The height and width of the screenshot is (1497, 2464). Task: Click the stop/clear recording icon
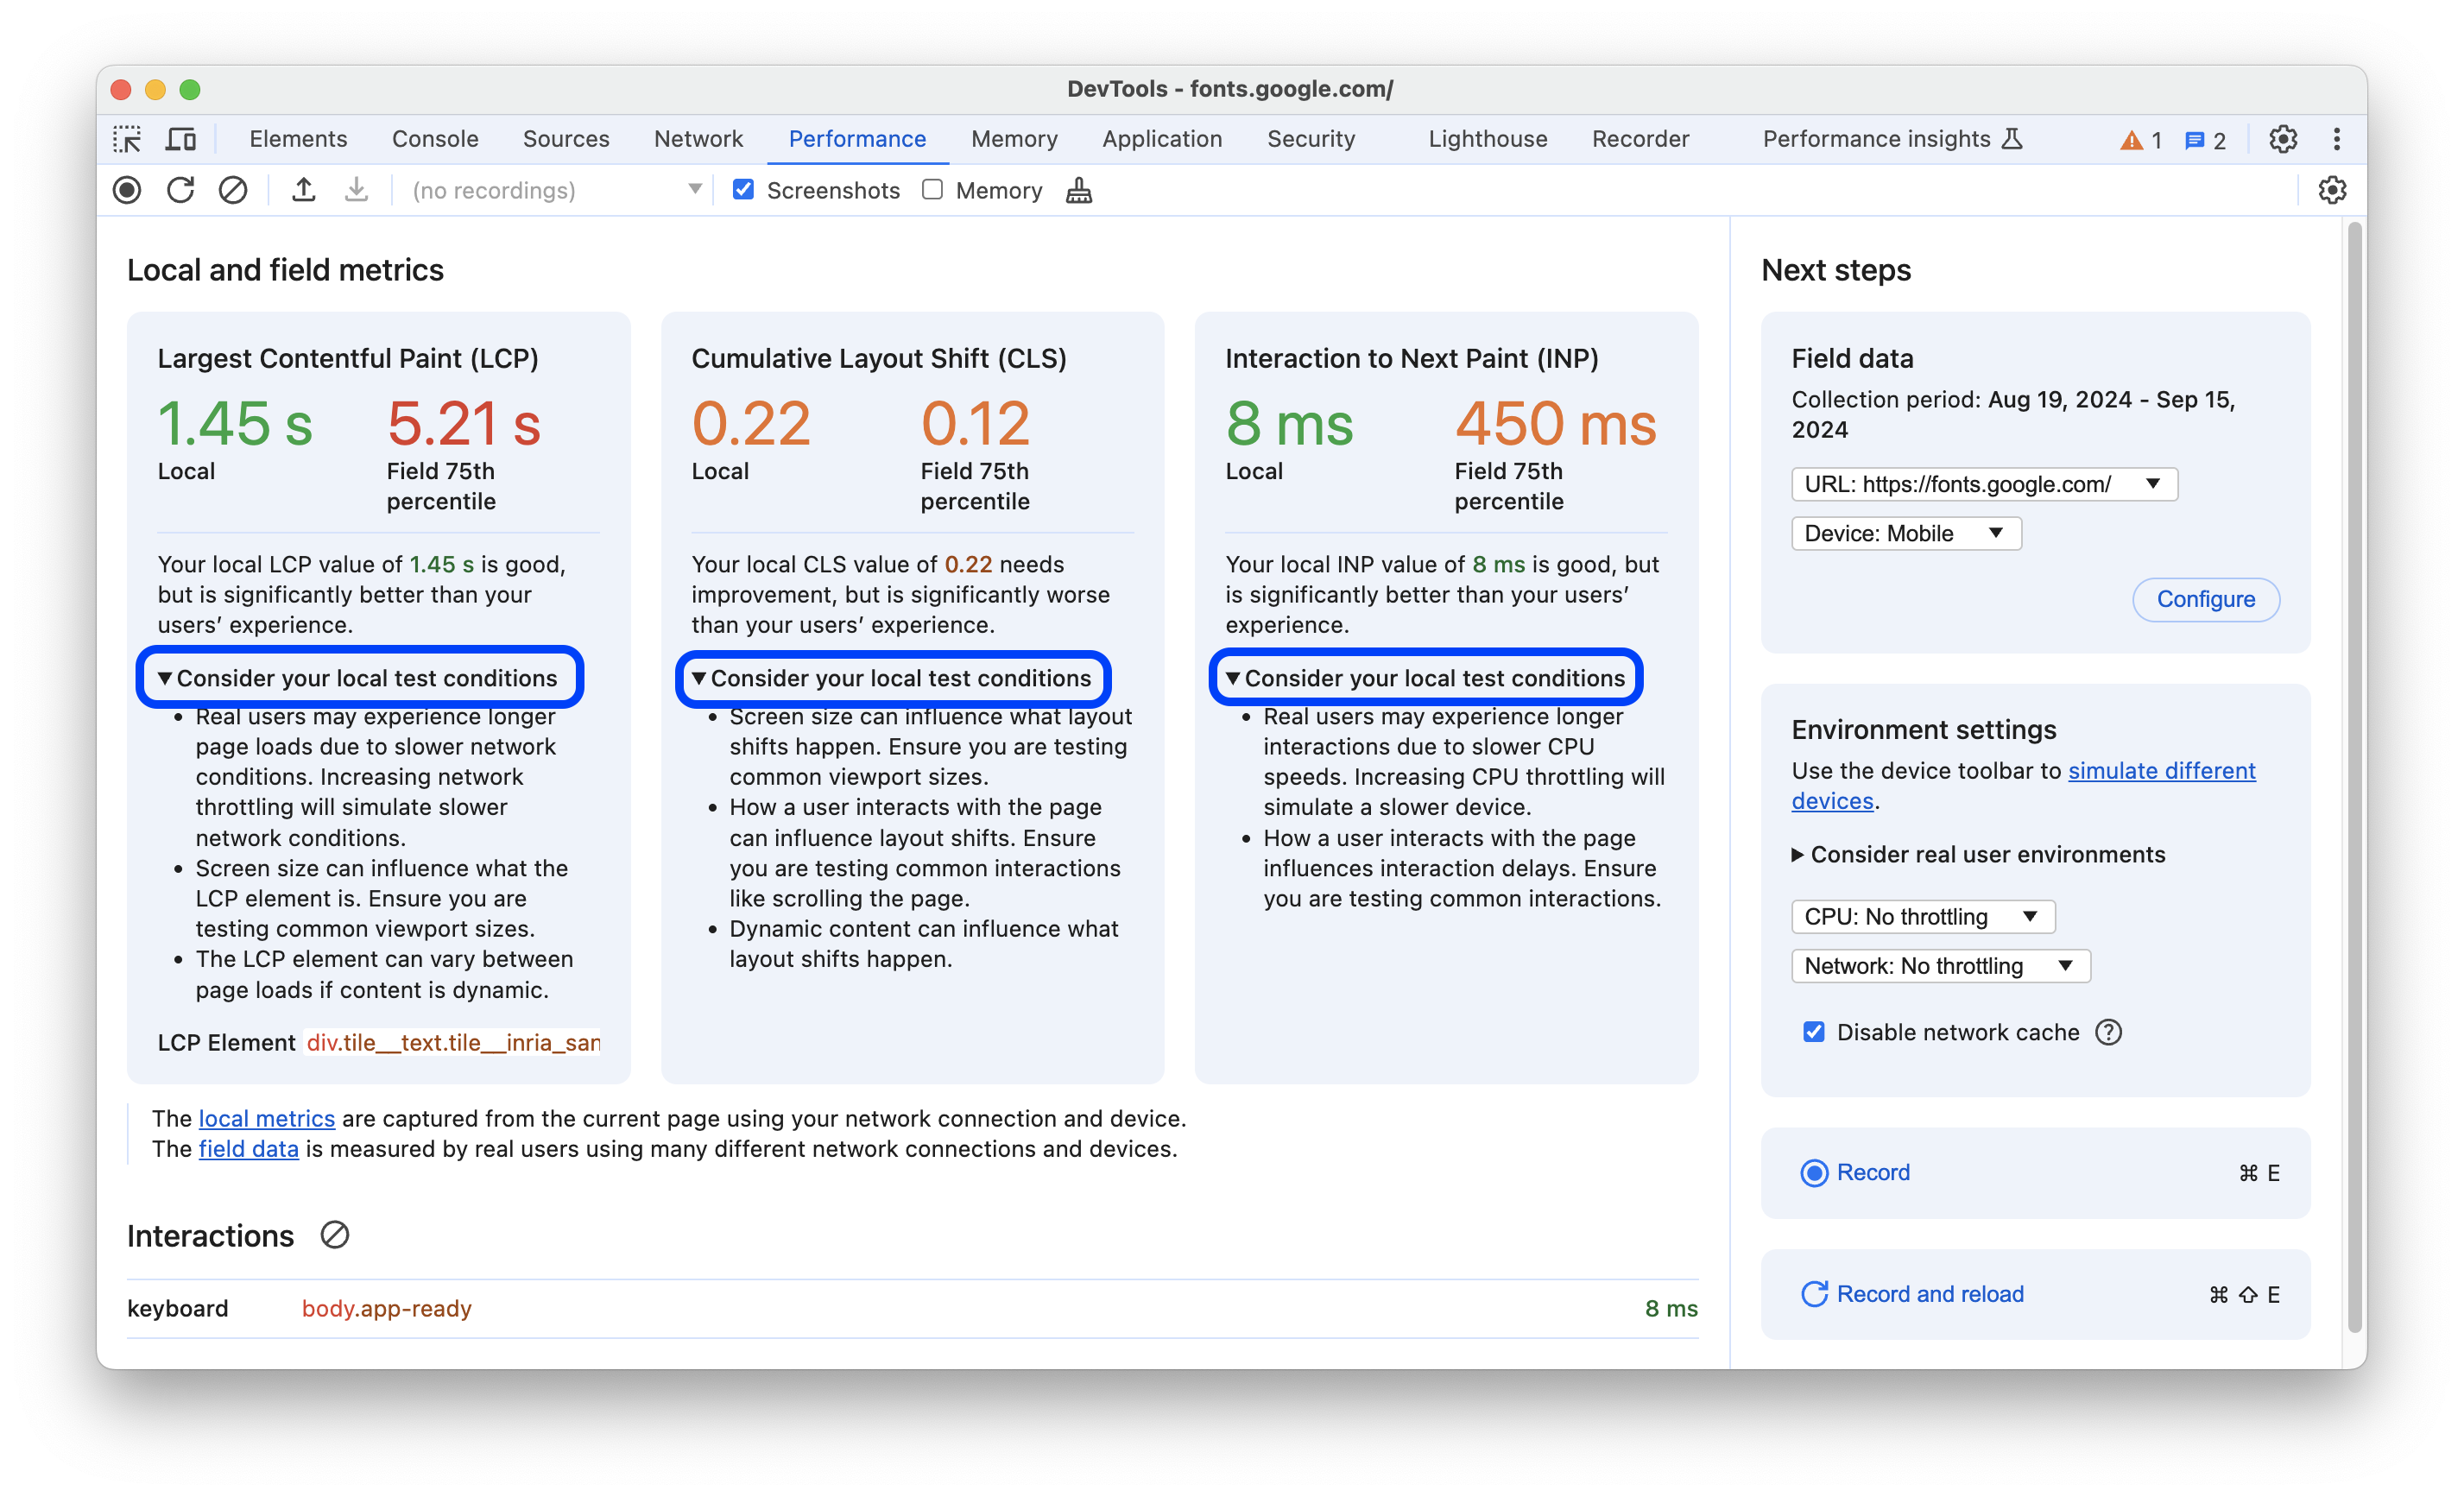(231, 190)
